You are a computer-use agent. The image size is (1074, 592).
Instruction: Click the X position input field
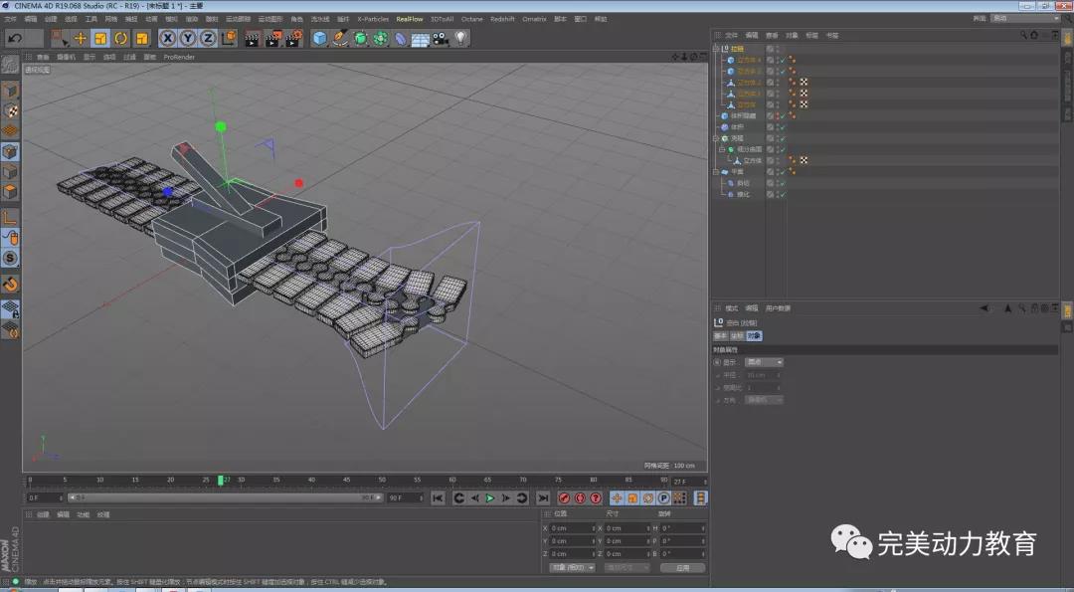point(572,528)
